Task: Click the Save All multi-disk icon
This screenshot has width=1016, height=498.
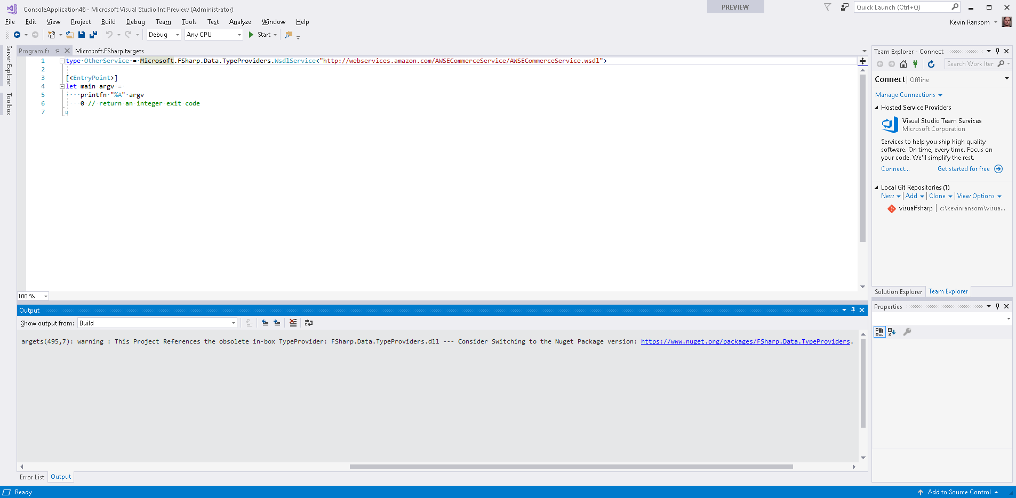Action: coord(93,35)
